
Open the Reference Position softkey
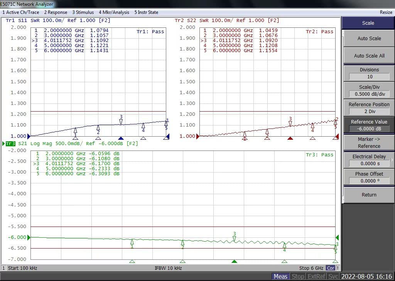pos(369,108)
